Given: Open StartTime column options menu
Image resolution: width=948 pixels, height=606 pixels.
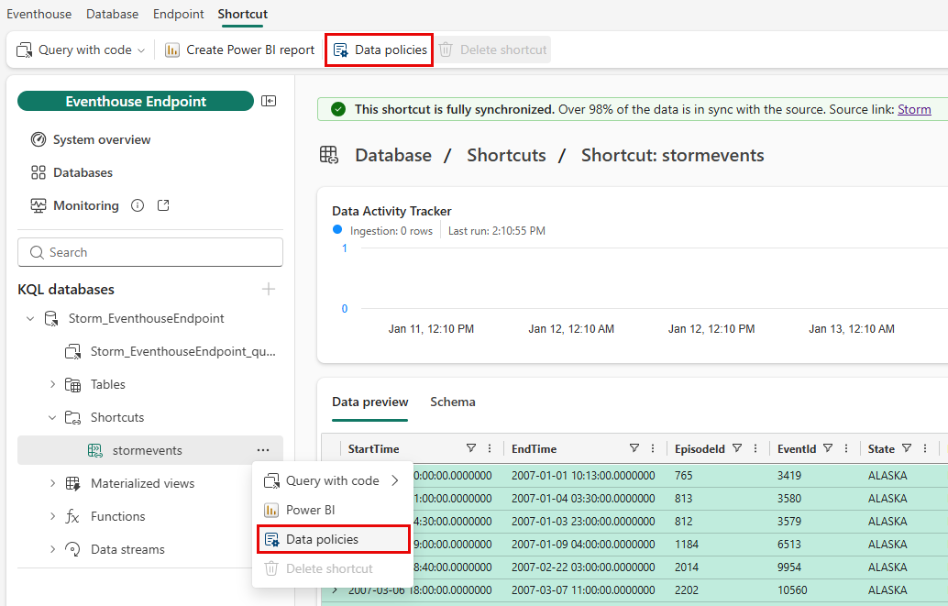Looking at the screenshot, I should (x=490, y=448).
